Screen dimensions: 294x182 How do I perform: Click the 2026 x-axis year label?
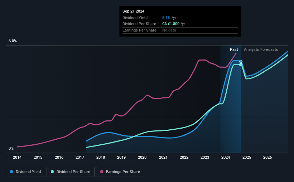click(268, 157)
